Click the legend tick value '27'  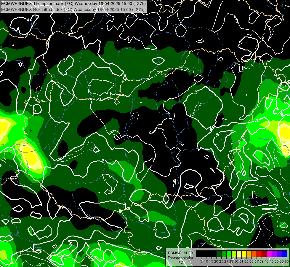pos(226,261)
